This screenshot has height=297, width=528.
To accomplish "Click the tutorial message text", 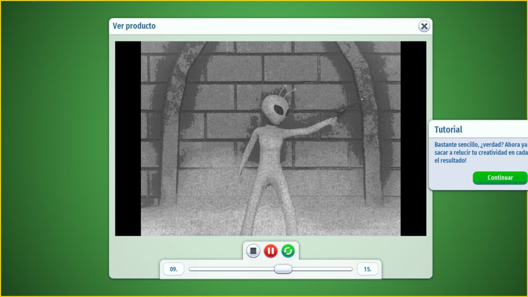I will (481, 153).
